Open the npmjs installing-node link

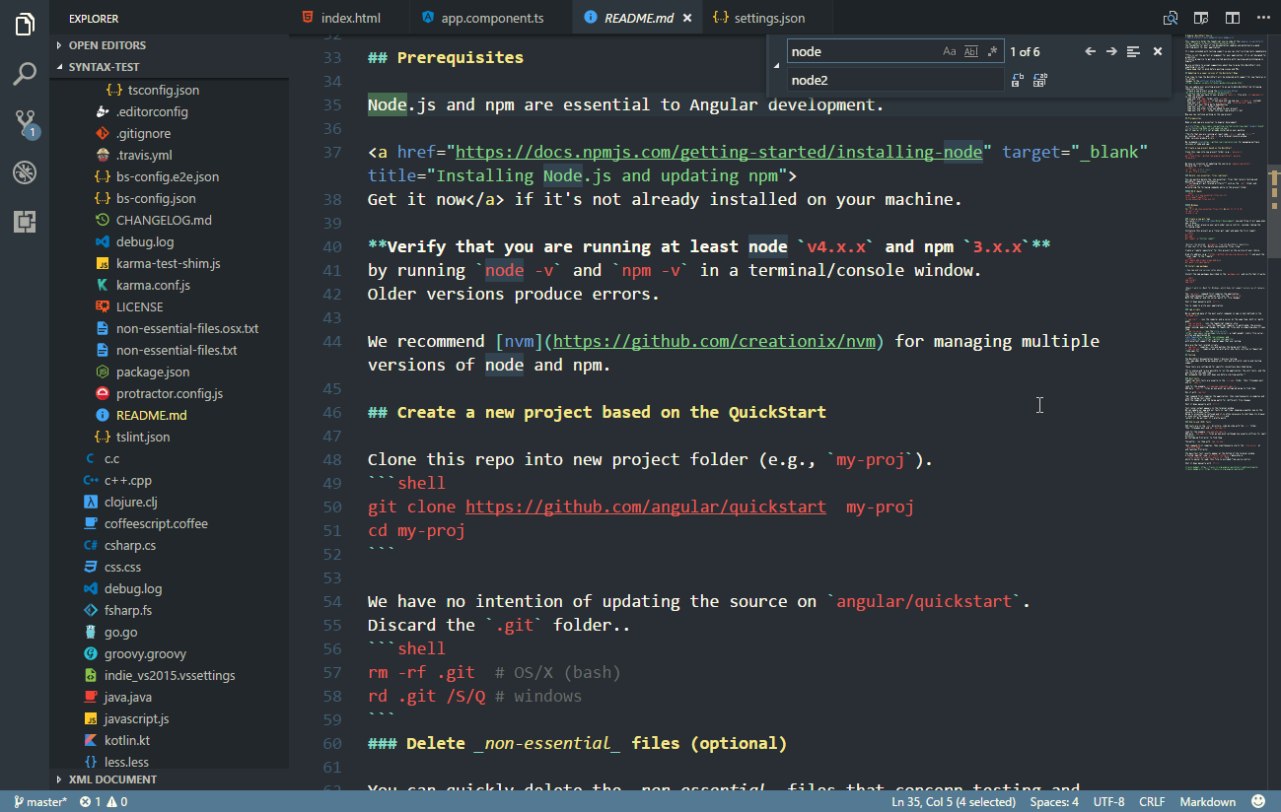pyautogui.click(x=719, y=152)
